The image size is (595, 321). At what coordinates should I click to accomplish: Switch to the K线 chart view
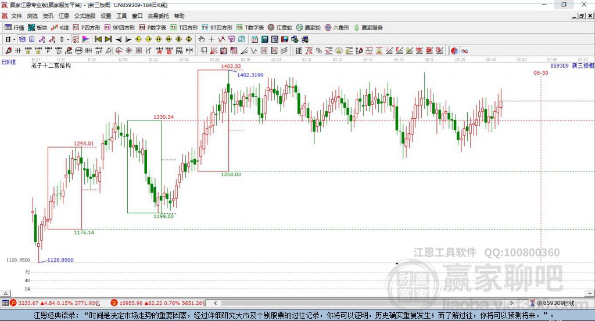[60, 28]
